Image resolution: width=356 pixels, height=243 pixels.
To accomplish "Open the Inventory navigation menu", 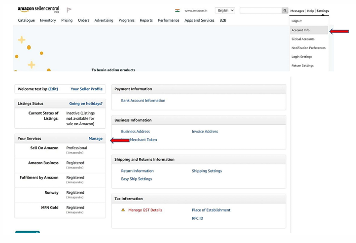I will point(48,20).
